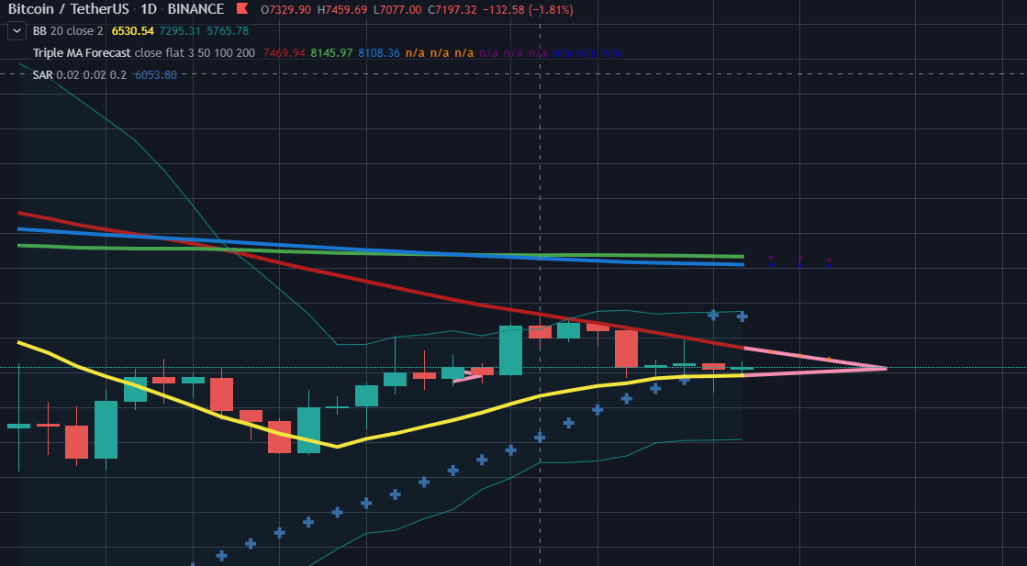
Task: Click the yellow BB basis value 6530.54
Action: pos(132,31)
